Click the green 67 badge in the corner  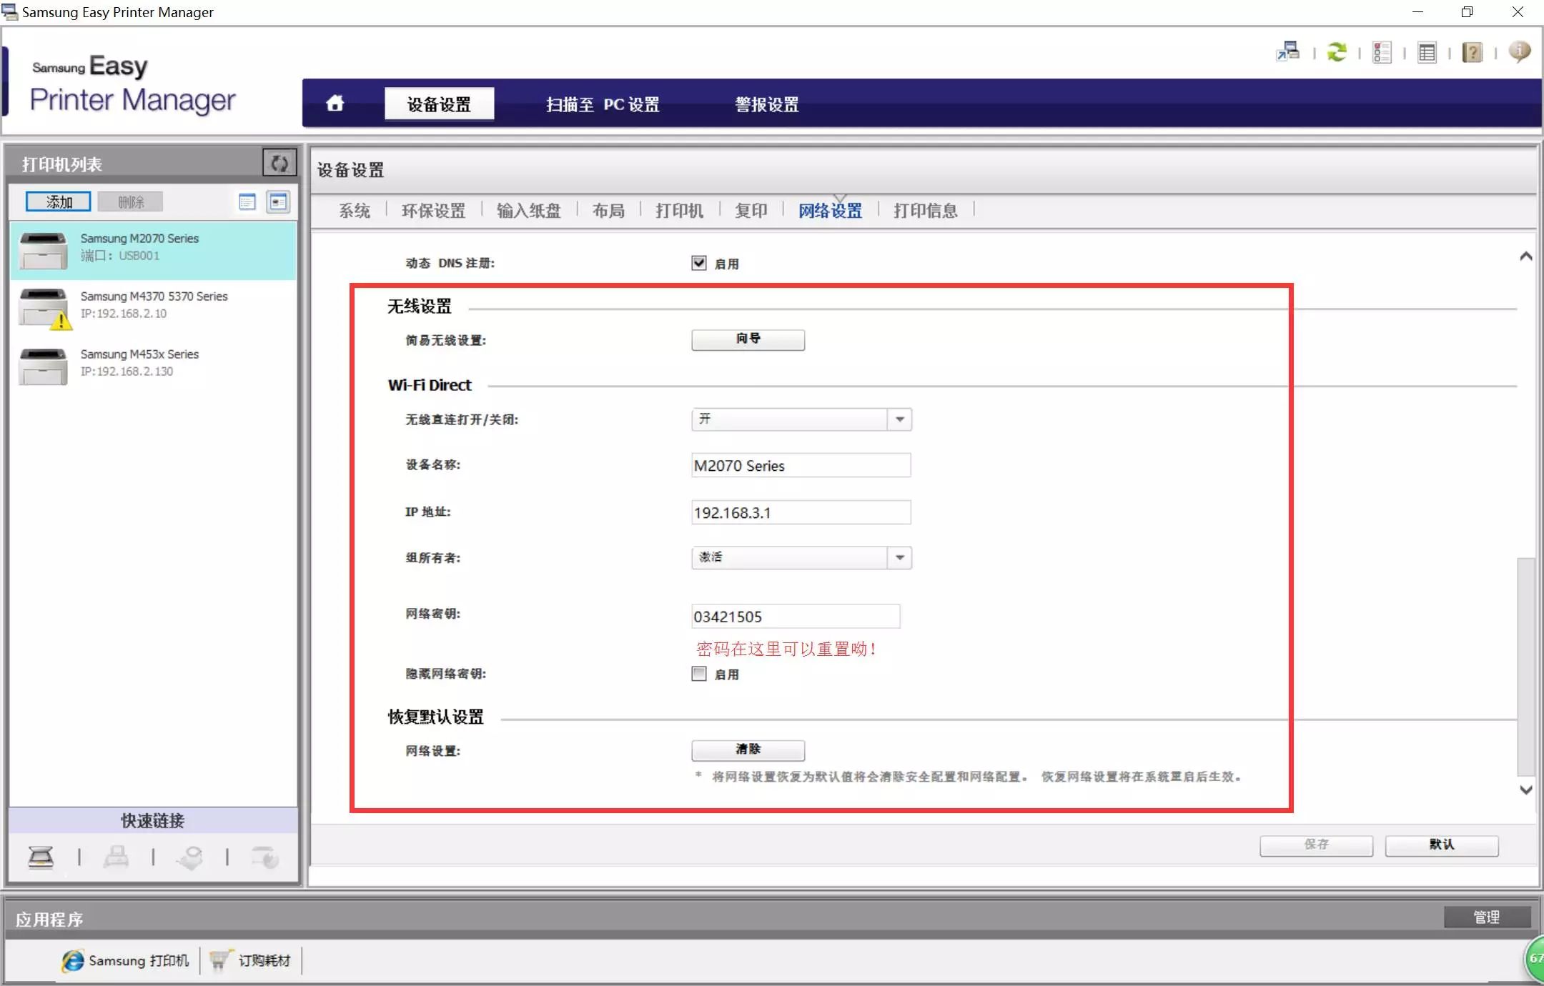(x=1534, y=959)
